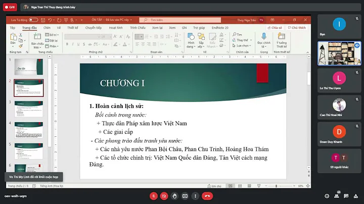Click into the Tìm kiếm search box

pyautogui.click(x=180, y=20)
